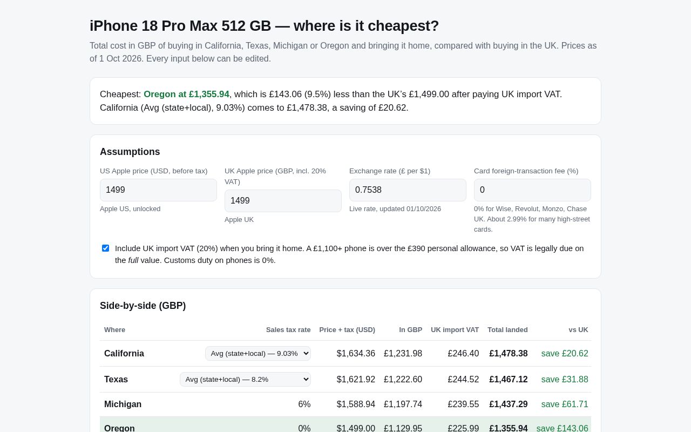Click the Texas row label

click(116, 380)
